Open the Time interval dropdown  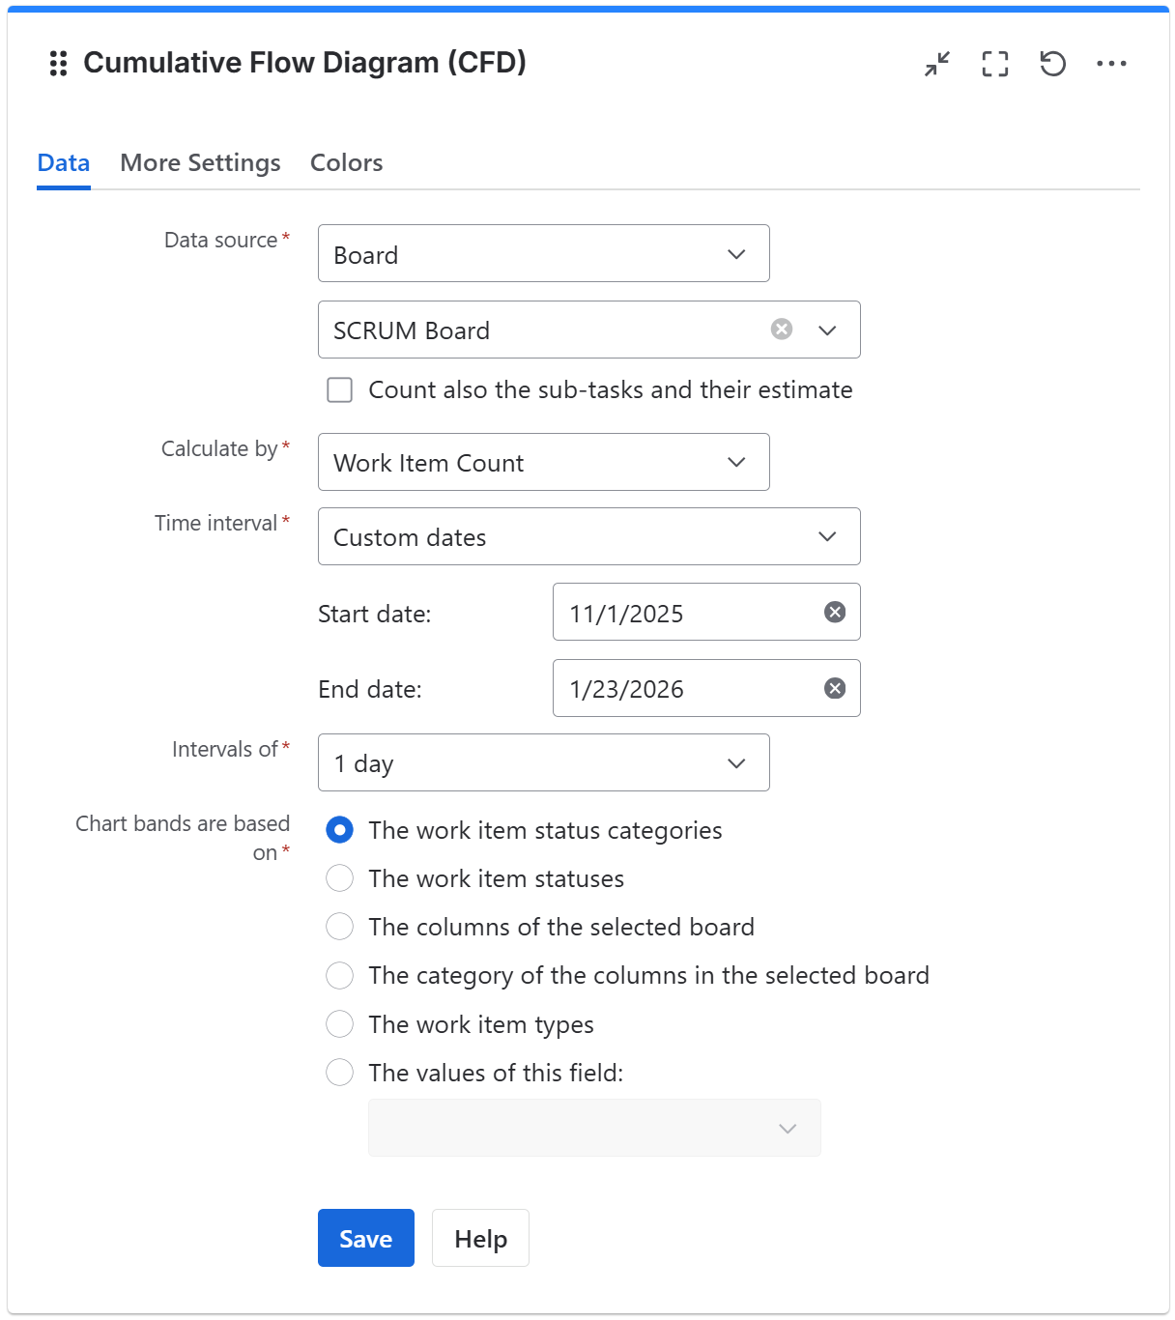point(588,536)
